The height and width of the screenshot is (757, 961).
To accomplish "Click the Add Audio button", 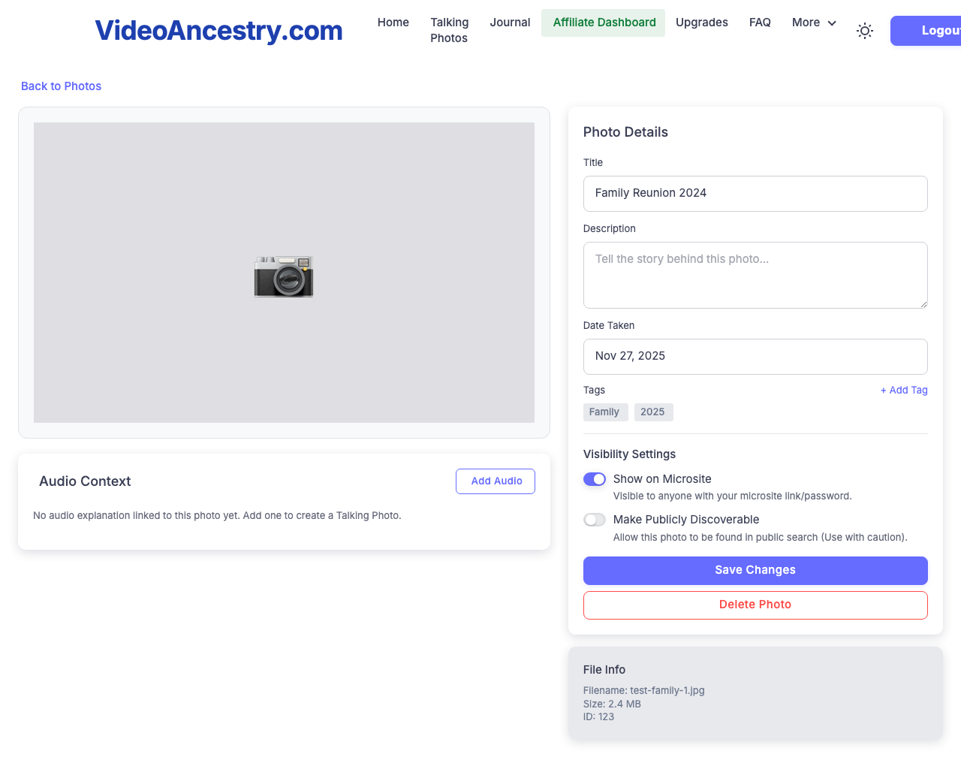I will click(x=496, y=481).
